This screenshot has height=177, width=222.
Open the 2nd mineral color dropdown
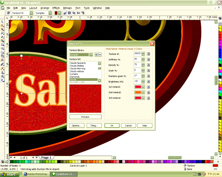[143, 92]
